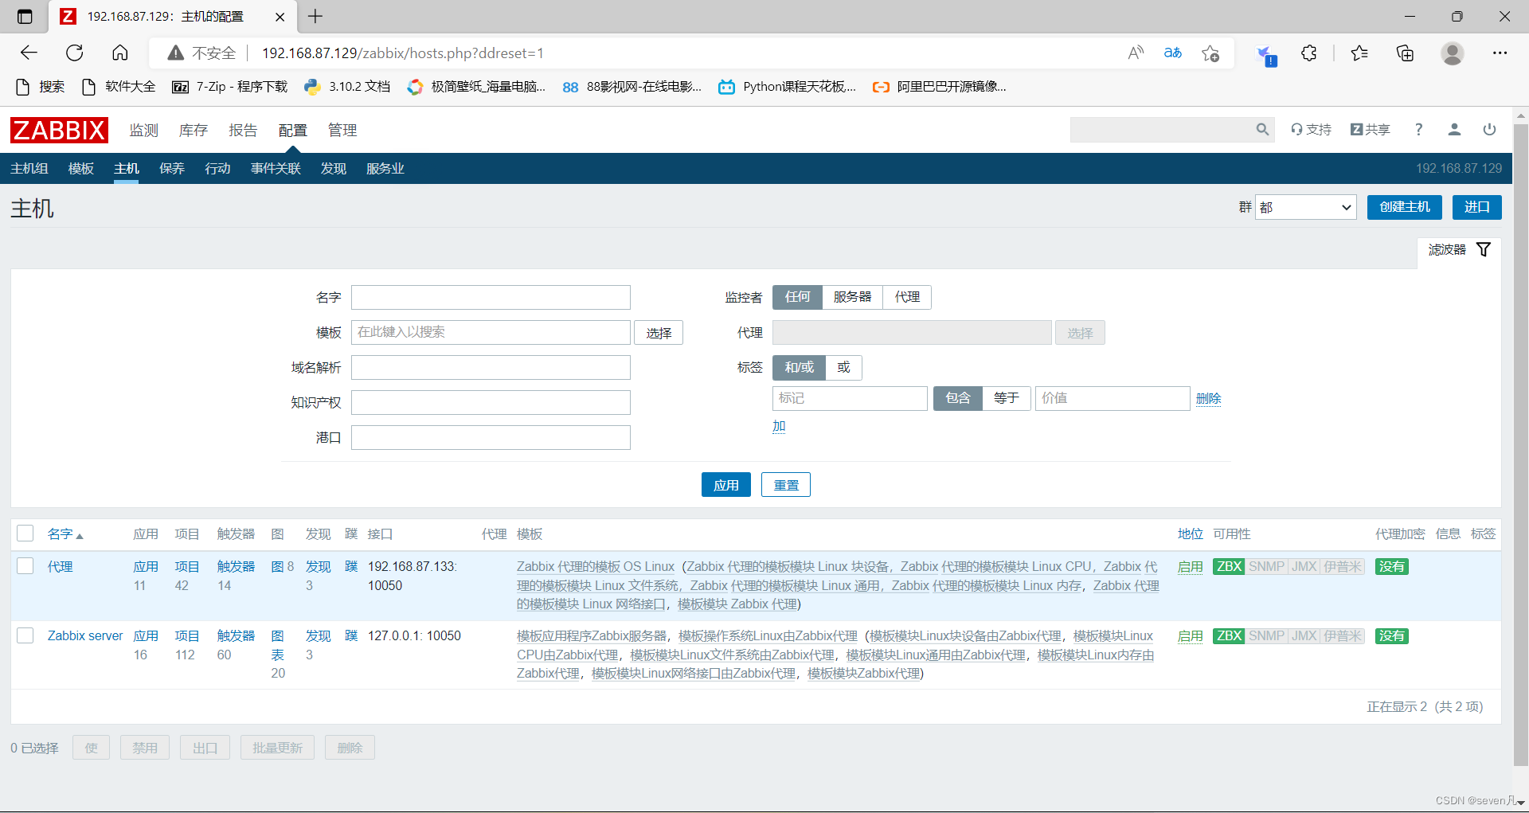This screenshot has height=813, width=1529.
Task: Click the 标记 tag name field
Action: [x=850, y=398]
